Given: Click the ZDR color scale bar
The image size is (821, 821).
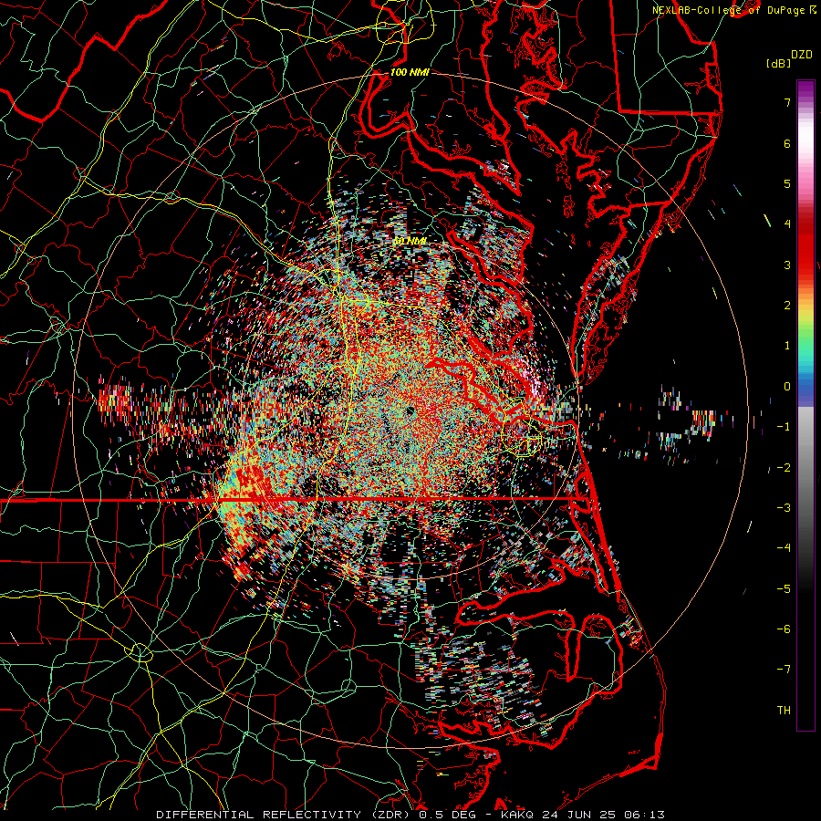Looking at the screenshot, I should tap(805, 405).
